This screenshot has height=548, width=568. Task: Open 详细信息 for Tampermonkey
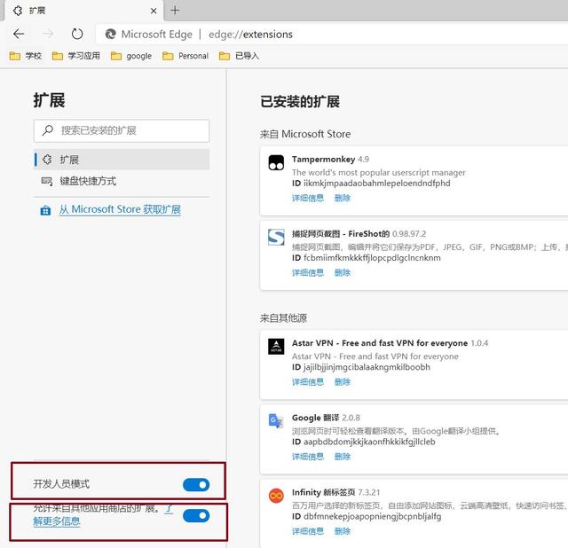tap(308, 198)
